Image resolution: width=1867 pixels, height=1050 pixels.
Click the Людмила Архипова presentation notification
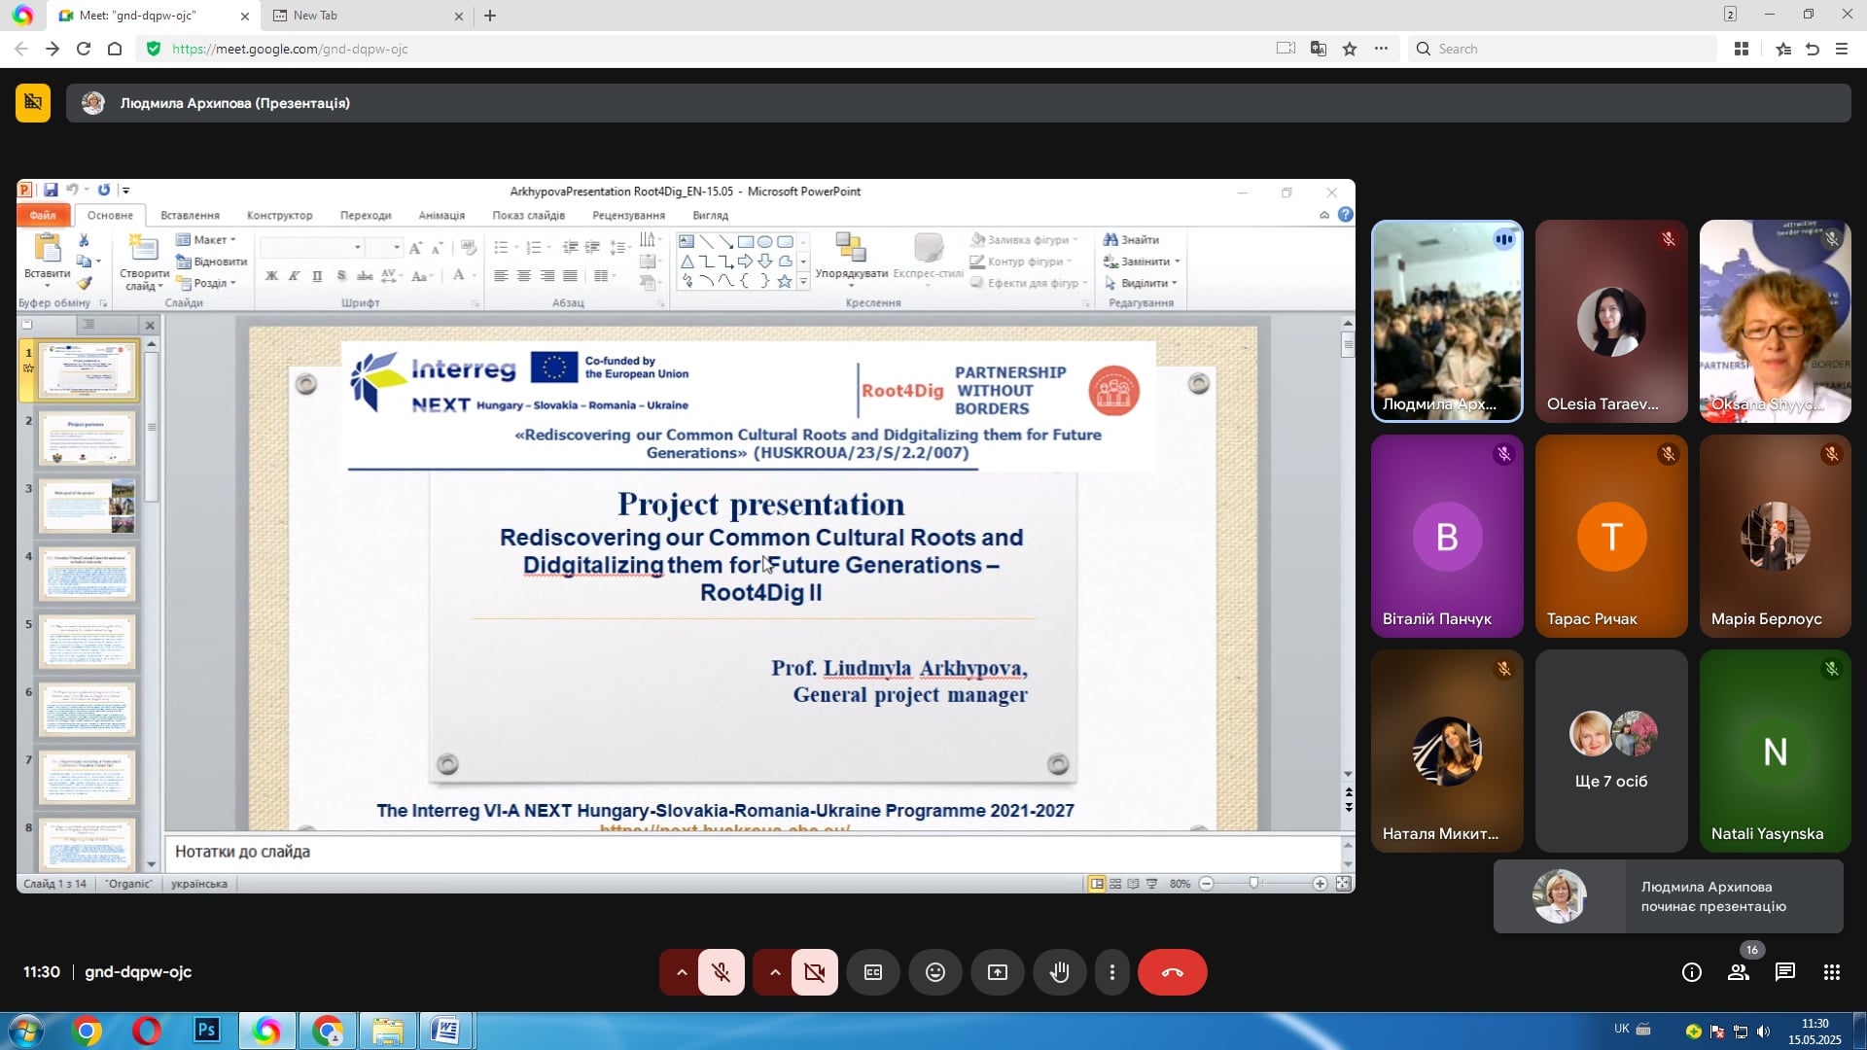(x=1669, y=896)
